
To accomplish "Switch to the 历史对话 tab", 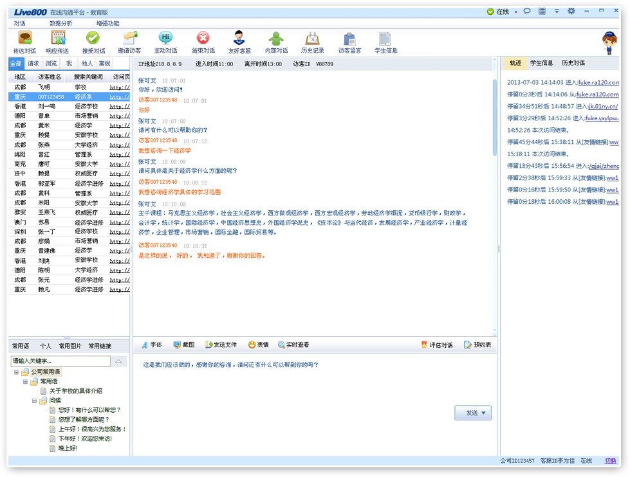I will point(573,63).
